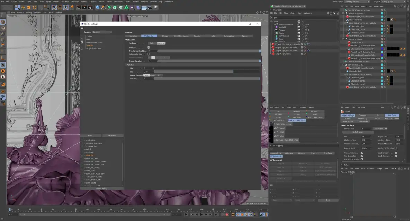Uncheck Redshift Post-Effects checkbox
Image resolution: width=410 pixels, height=221 pixels.
pyautogui.click(x=82, y=42)
